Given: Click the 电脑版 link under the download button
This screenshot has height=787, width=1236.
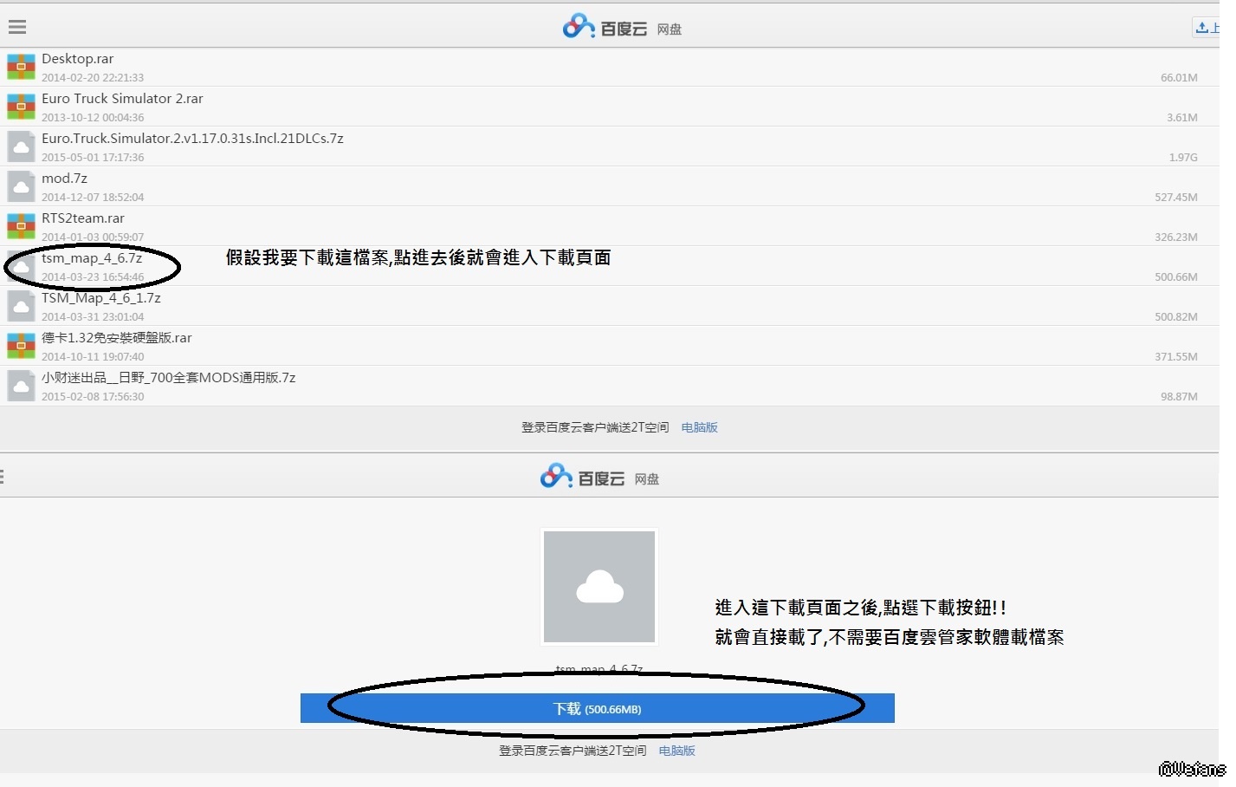Looking at the screenshot, I should tap(676, 751).
